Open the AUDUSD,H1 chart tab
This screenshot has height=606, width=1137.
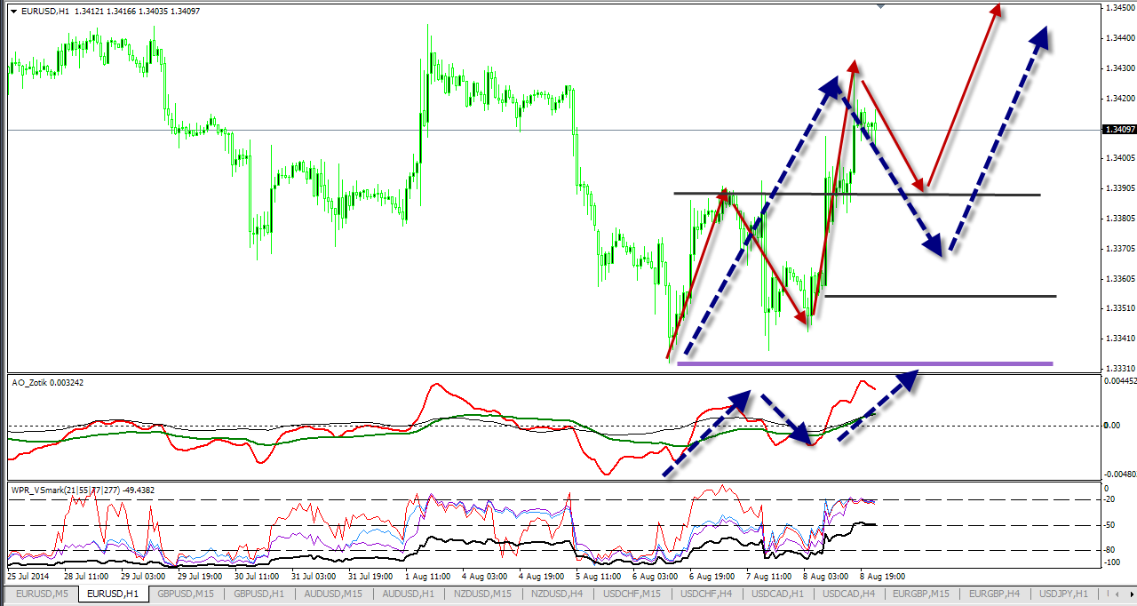[407, 594]
